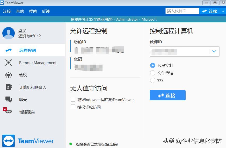
Task: Open the 连接 menu
Action: pos(7,11)
